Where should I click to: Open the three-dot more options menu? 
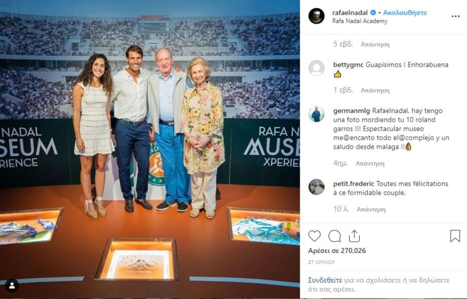pyautogui.click(x=456, y=16)
